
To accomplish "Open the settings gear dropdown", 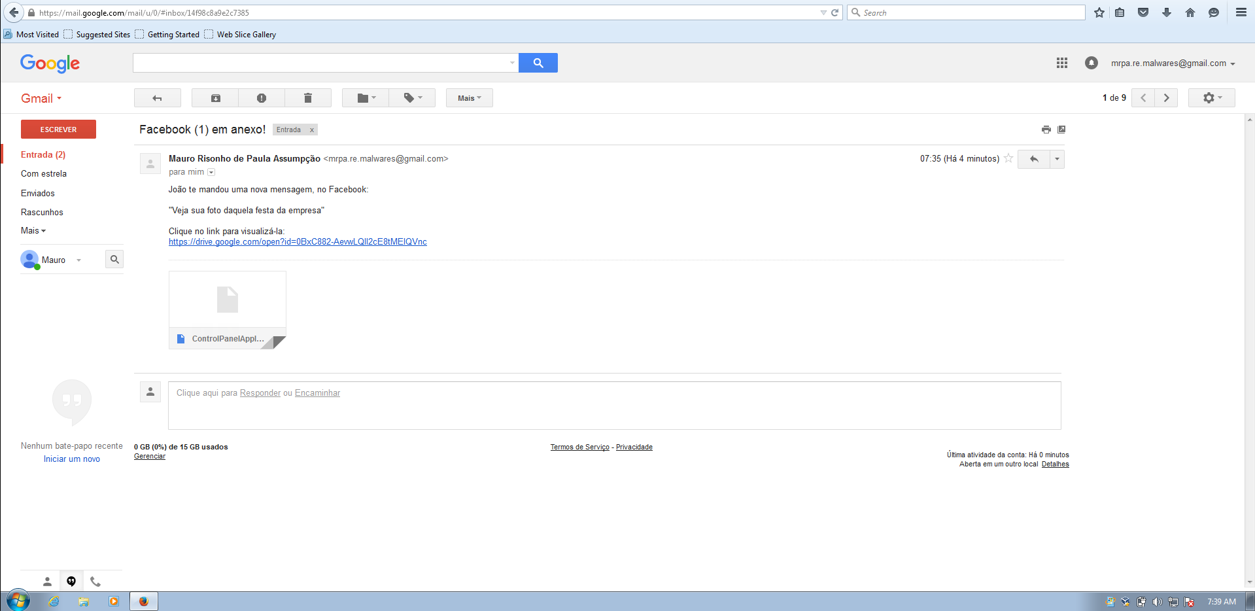I will (1211, 98).
